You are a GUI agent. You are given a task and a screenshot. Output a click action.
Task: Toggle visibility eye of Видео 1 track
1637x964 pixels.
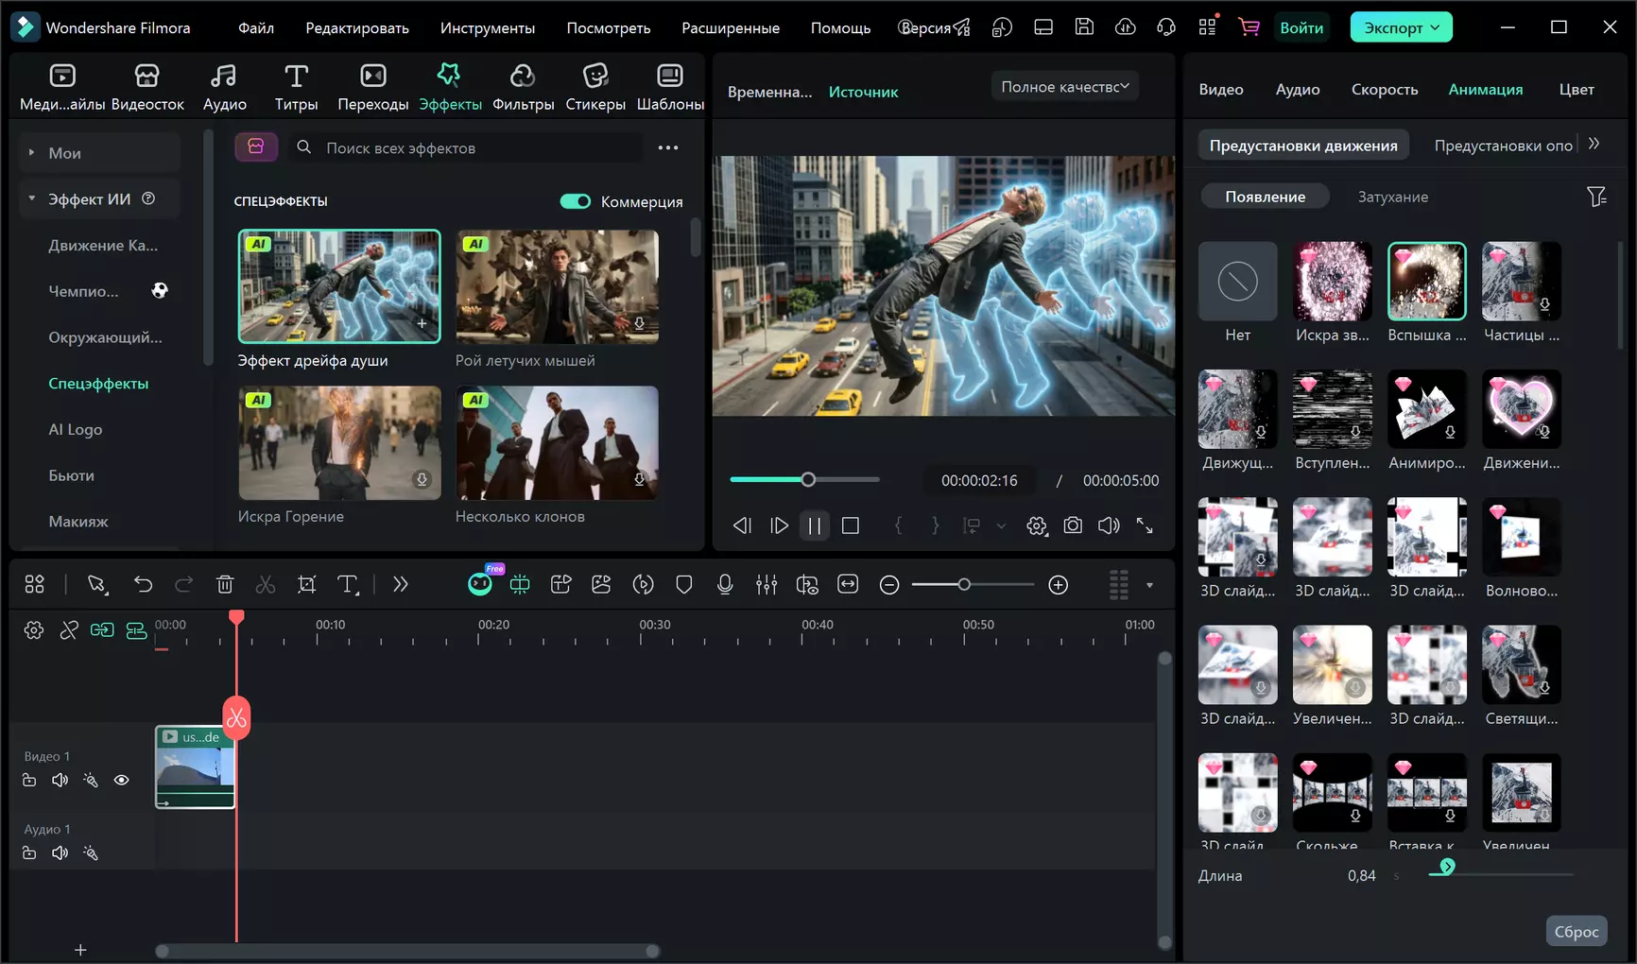click(122, 780)
